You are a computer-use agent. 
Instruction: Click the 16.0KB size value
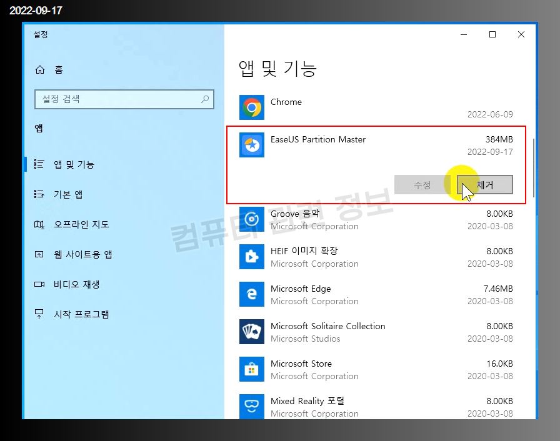coord(499,364)
